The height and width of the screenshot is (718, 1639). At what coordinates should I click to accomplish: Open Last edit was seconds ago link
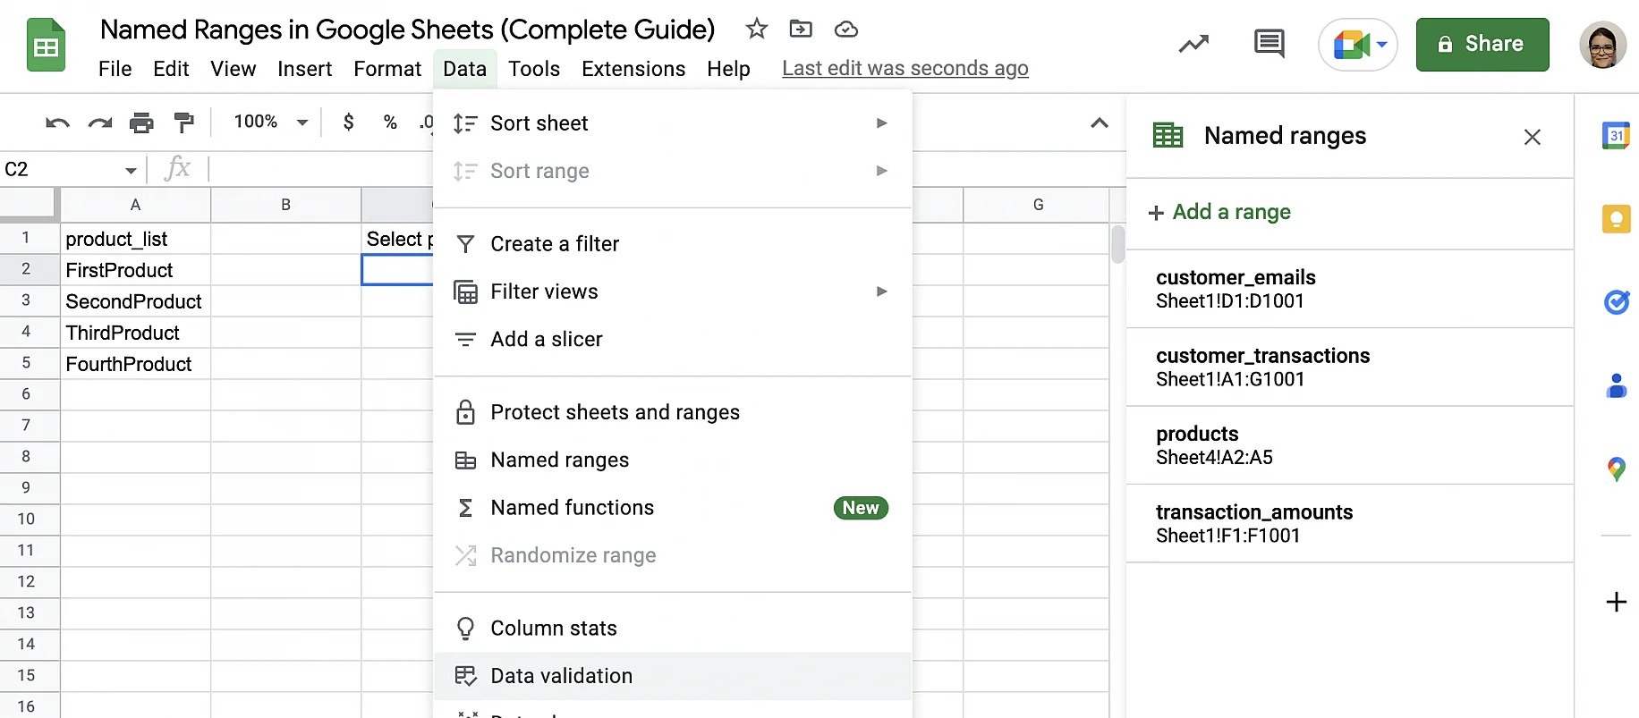tap(905, 69)
